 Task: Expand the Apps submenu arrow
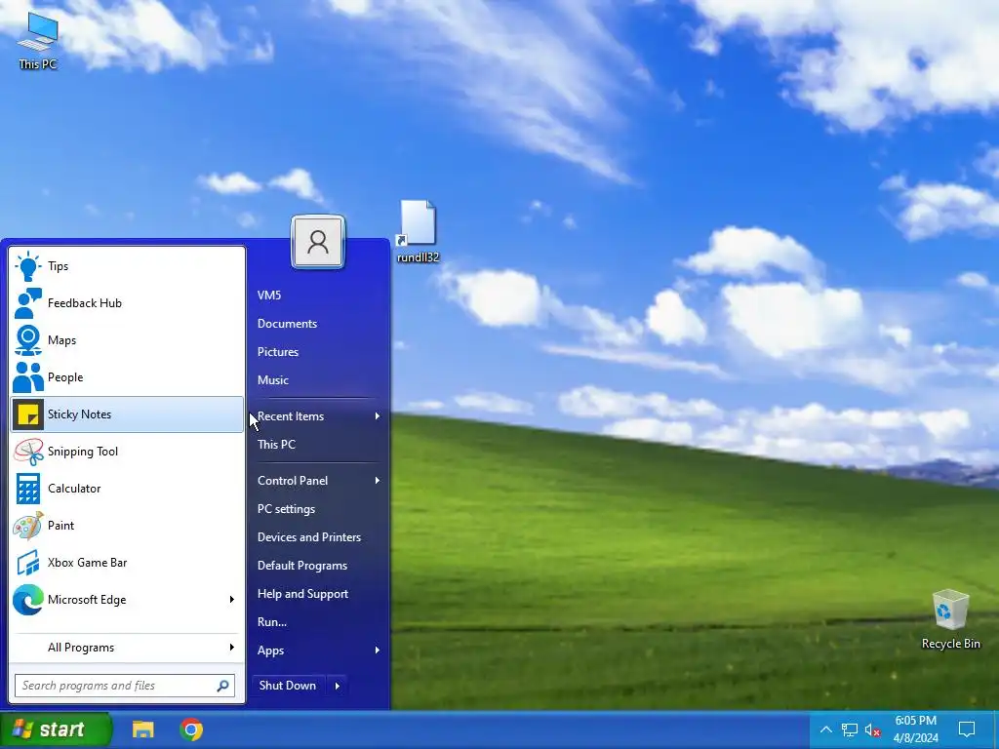pyautogui.click(x=378, y=650)
